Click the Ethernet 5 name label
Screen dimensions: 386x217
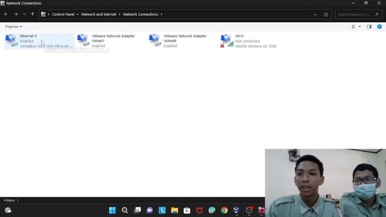28,36
